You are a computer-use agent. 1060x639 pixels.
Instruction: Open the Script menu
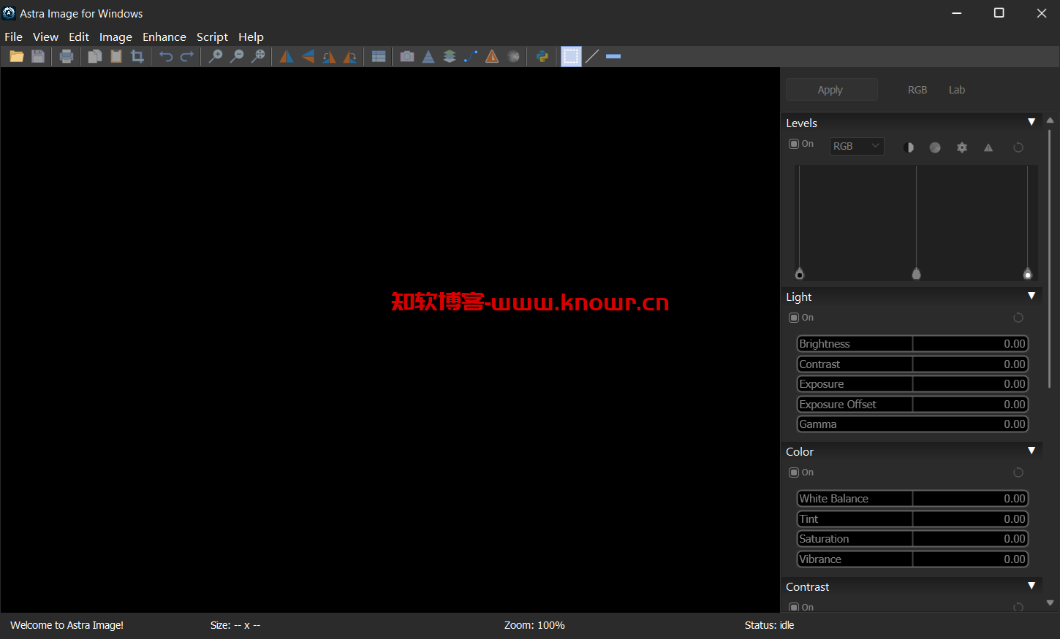tap(212, 37)
